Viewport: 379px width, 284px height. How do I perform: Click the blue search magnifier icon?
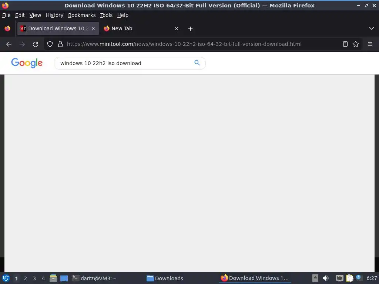[x=197, y=63]
